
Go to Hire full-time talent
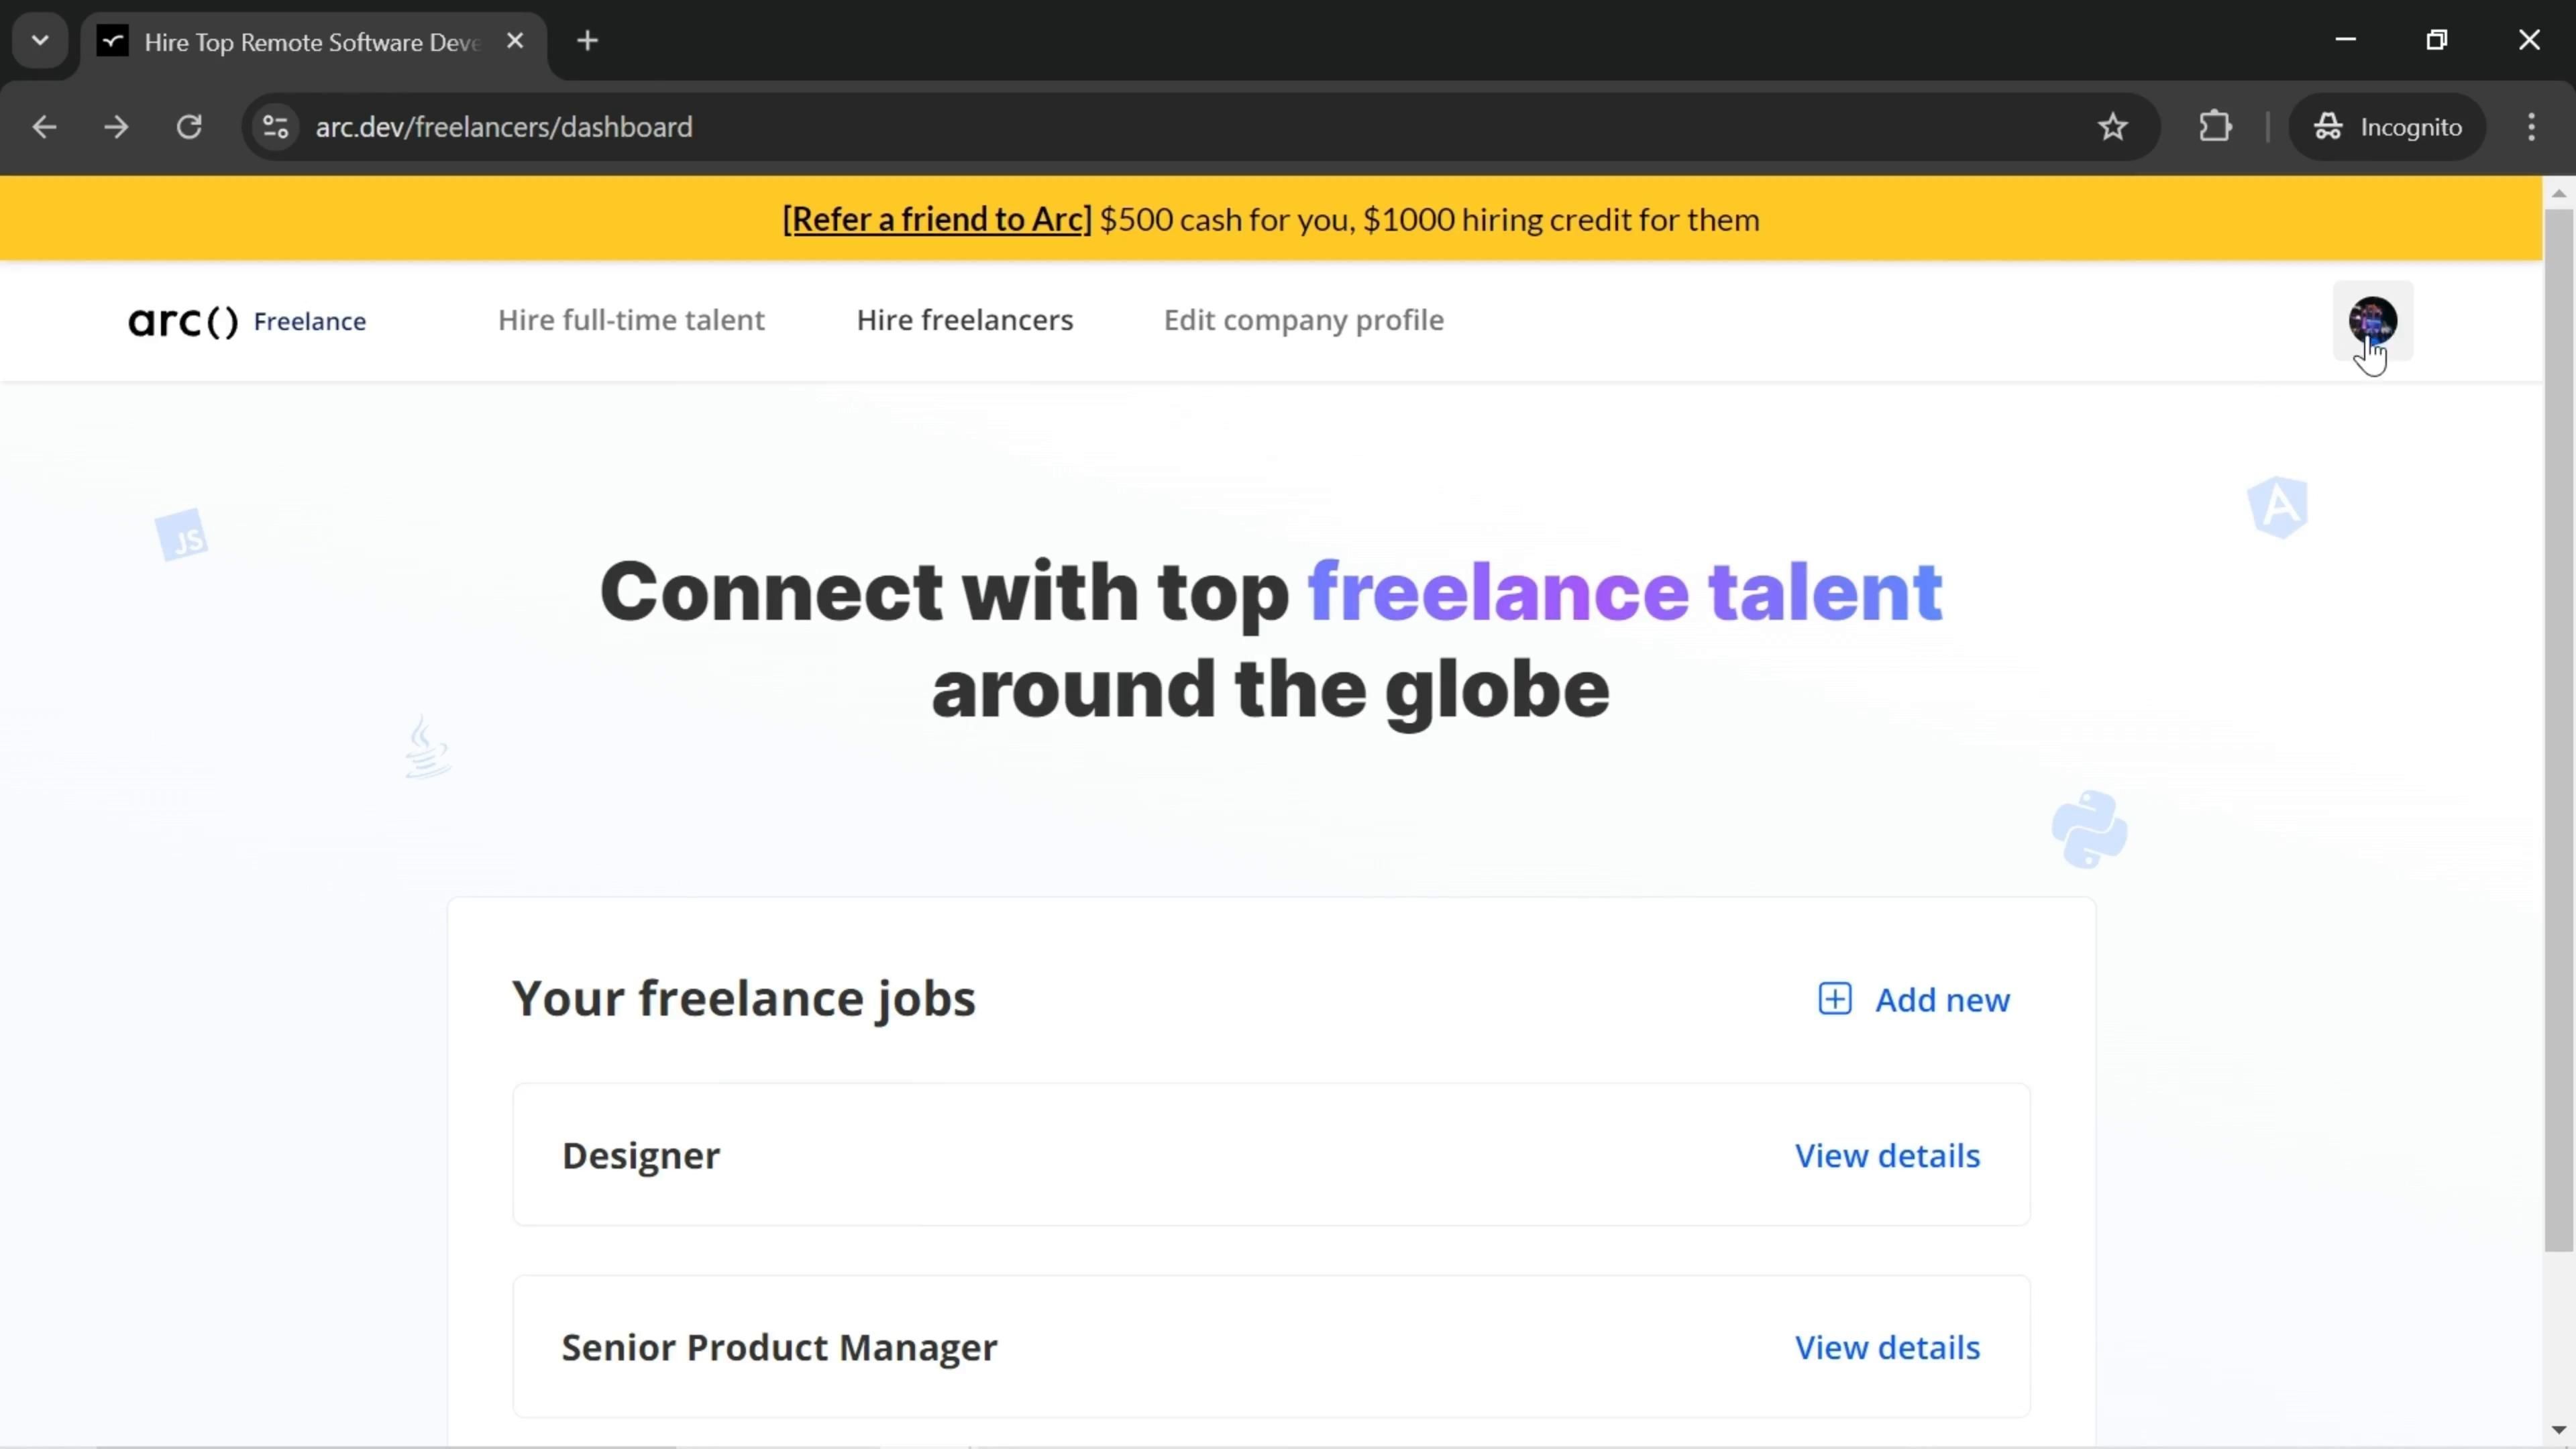click(x=631, y=320)
